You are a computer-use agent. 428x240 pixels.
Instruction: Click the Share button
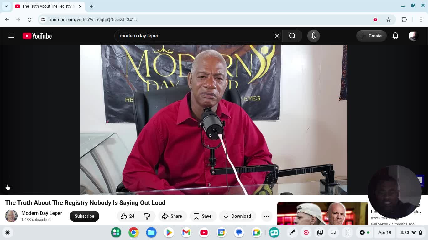(x=172, y=216)
